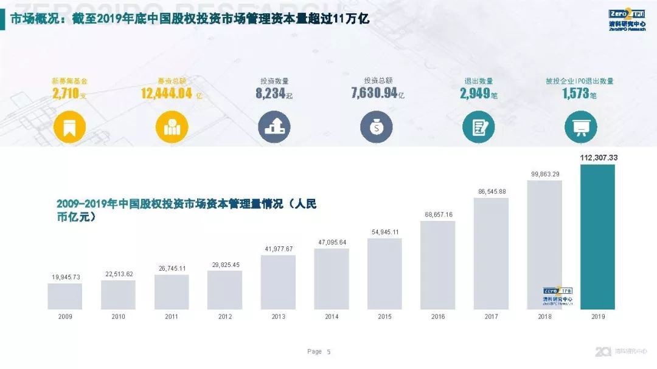The image size is (657, 369).
Task: Click the gray bar for year 2009
Action: [x=64, y=296]
